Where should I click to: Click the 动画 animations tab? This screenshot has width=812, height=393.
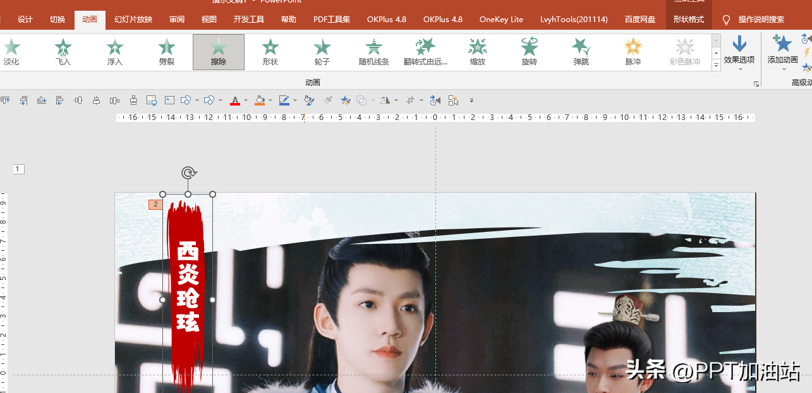90,20
